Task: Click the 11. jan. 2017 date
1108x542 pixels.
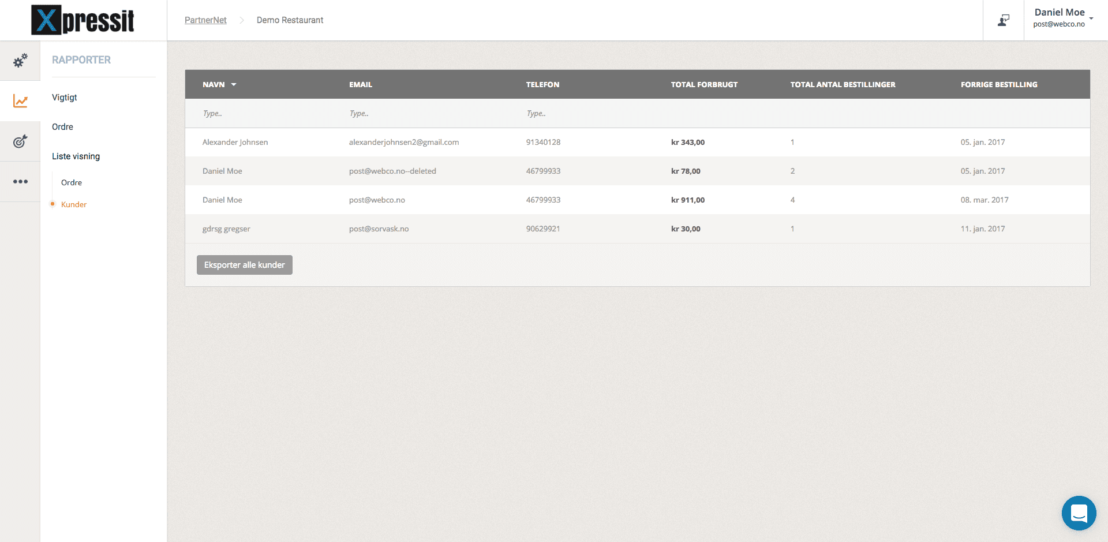Action: (x=983, y=229)
